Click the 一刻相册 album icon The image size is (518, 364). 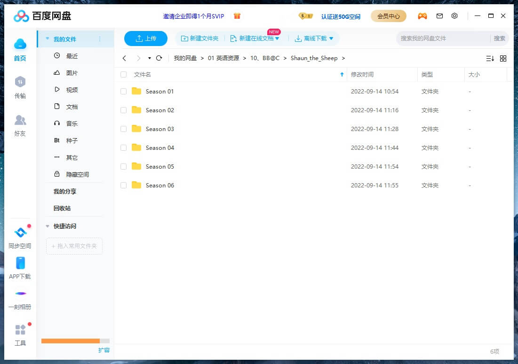pyautogui.click(x=20, y=294)
